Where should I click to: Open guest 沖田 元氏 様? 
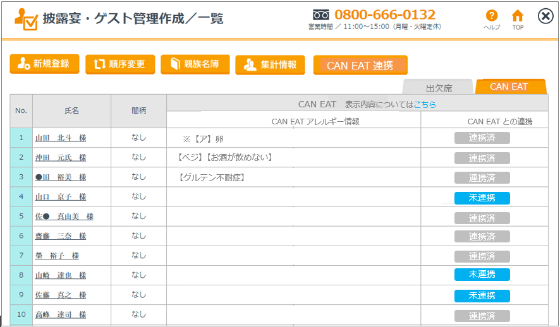point(61,158)
